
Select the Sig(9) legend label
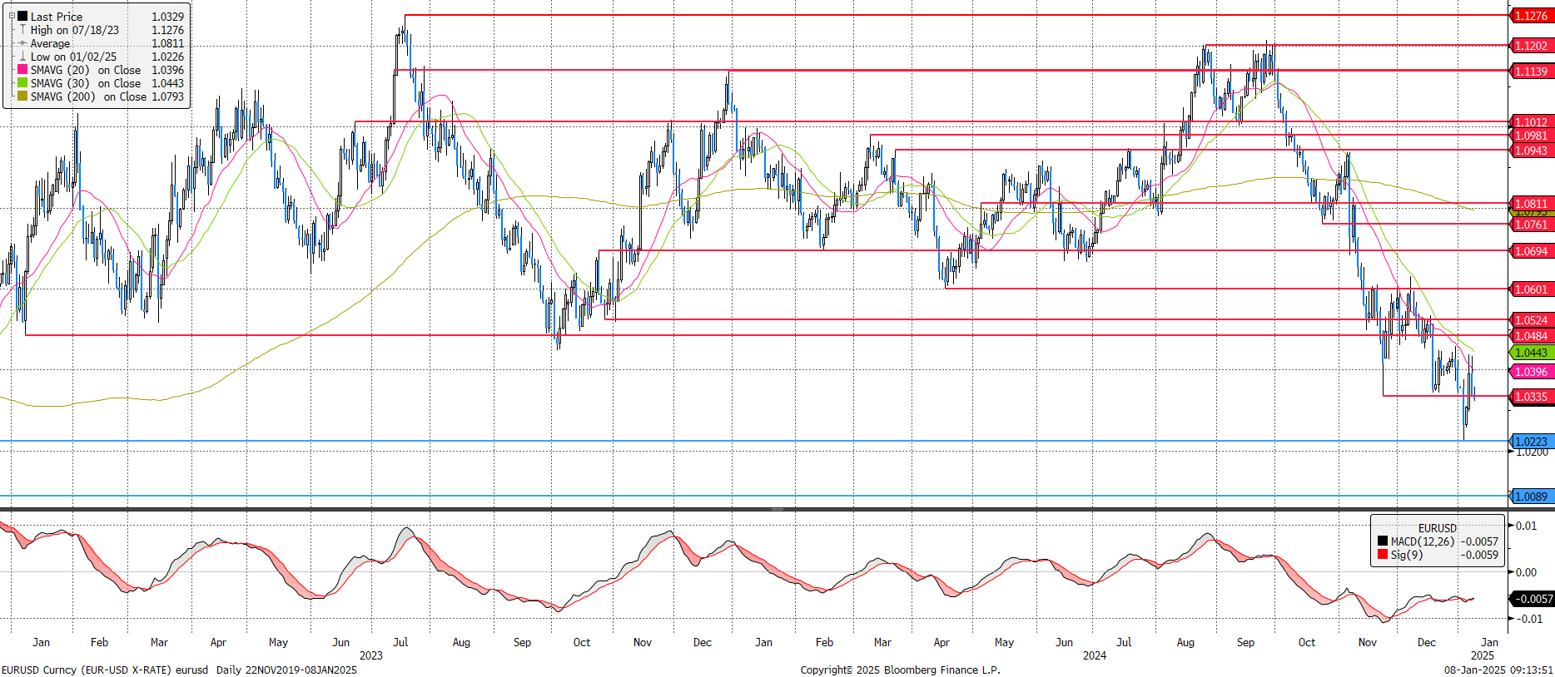(x=1407, y=555)
